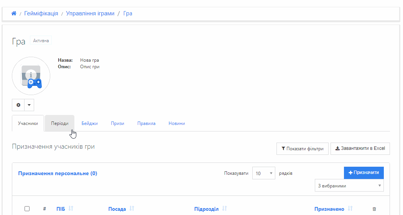Switch to the Періоди tab
Viewport: 403px width, 215px height.
[60, 123]
